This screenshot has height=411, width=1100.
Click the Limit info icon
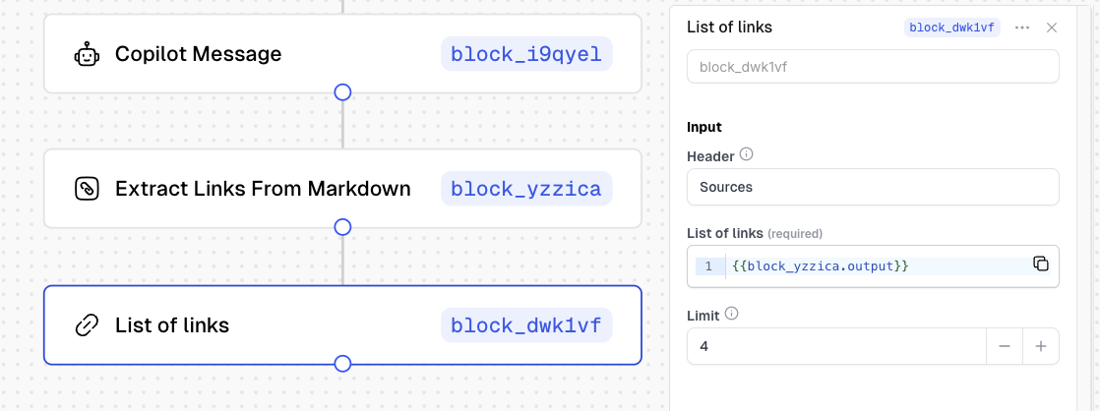click(x=731, y=314)
